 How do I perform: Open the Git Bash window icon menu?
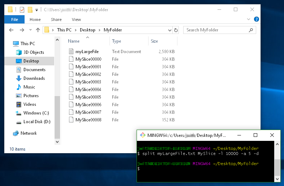click(142, 135)
